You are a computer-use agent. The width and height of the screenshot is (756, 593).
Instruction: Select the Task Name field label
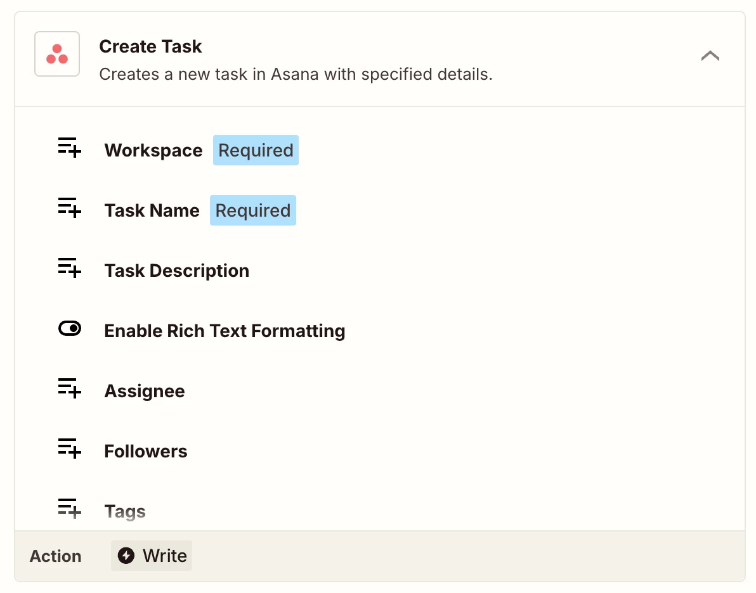pos(152,211)
